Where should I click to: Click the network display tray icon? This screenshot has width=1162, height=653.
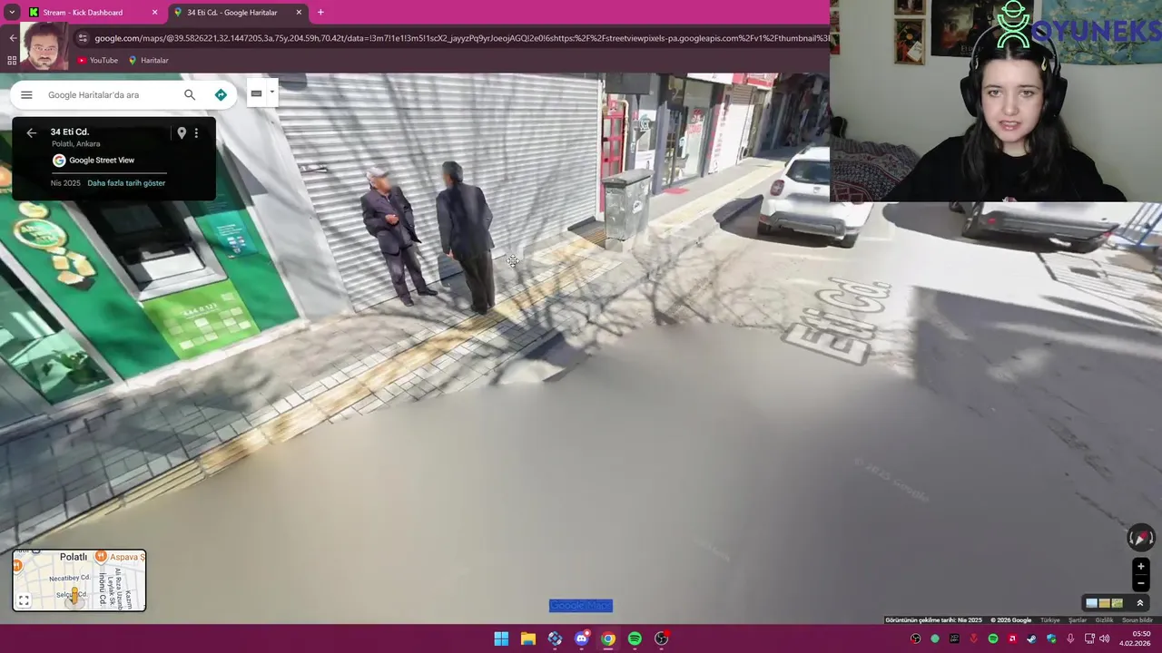point(1089,638)
